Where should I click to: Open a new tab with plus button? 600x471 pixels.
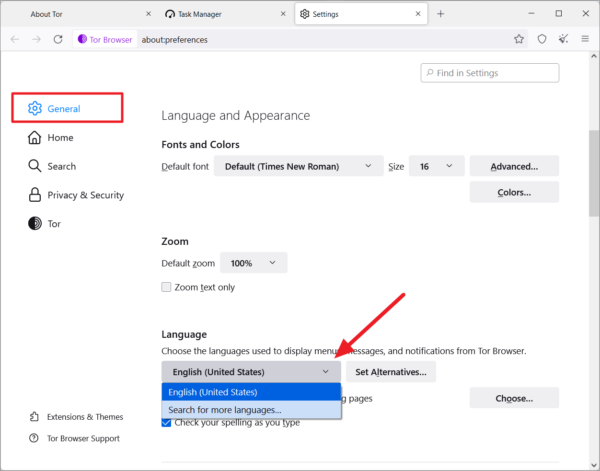[441, 14]
